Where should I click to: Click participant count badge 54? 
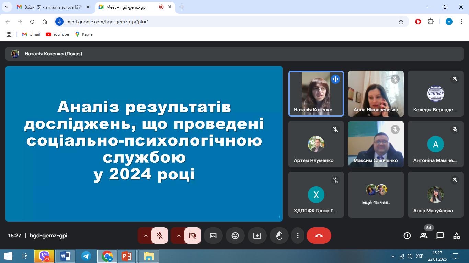pyautogui.click(x=428, y=228)
